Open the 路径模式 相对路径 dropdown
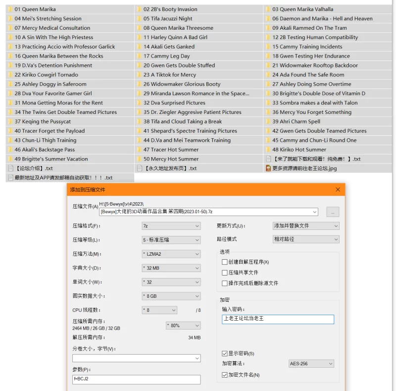Screen dimensions: 396x391 click(306, 239)
